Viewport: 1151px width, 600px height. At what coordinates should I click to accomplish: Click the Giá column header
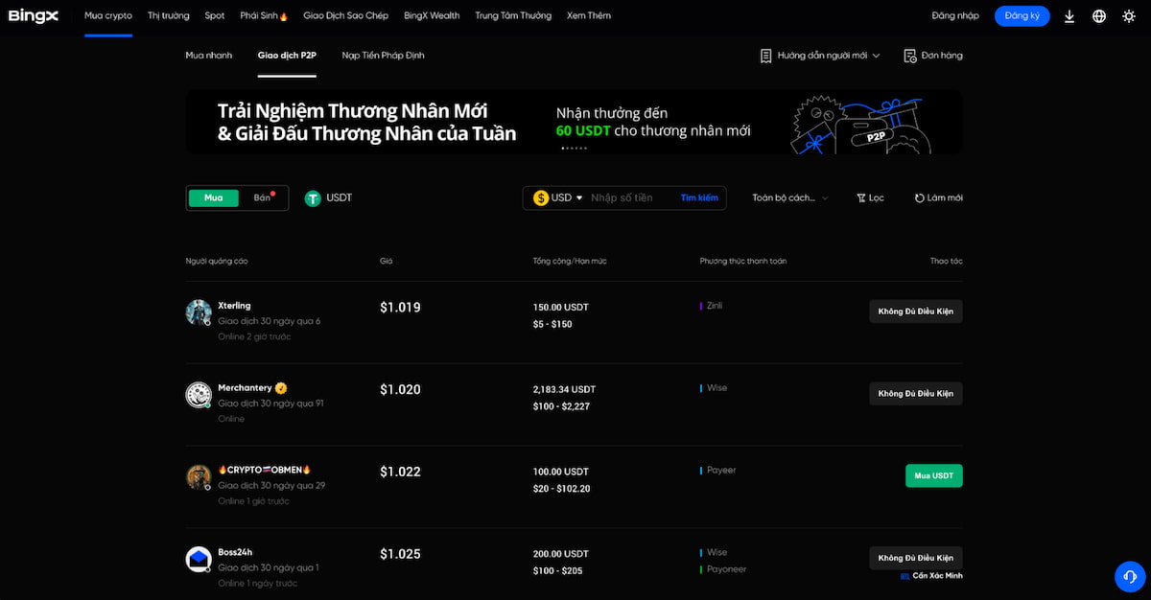(x=387, y=262)
